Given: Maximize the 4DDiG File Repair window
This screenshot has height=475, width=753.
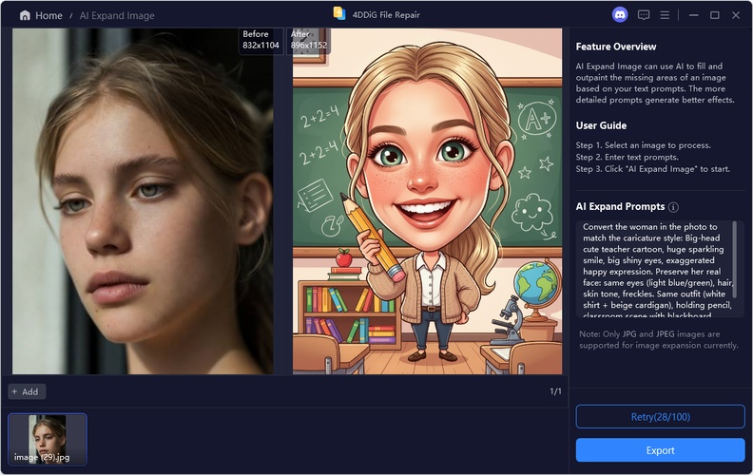Looking at the screenshot, I should [715, 15].
